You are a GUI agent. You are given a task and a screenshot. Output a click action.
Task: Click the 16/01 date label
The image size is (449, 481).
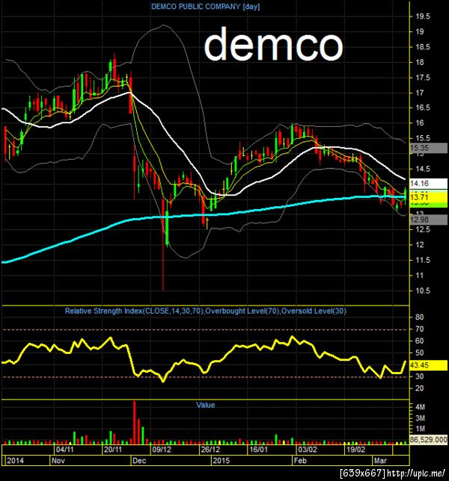(258, 450)
